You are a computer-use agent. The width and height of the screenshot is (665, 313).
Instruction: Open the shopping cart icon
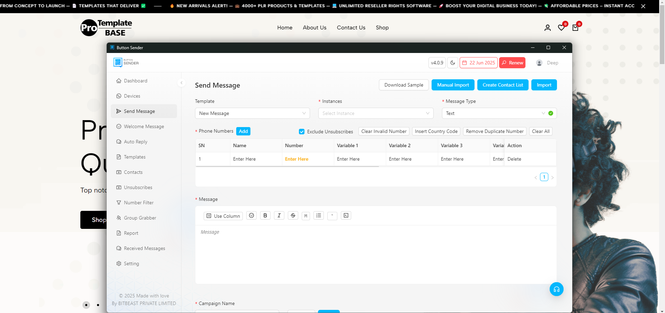(x=575, y=28)
